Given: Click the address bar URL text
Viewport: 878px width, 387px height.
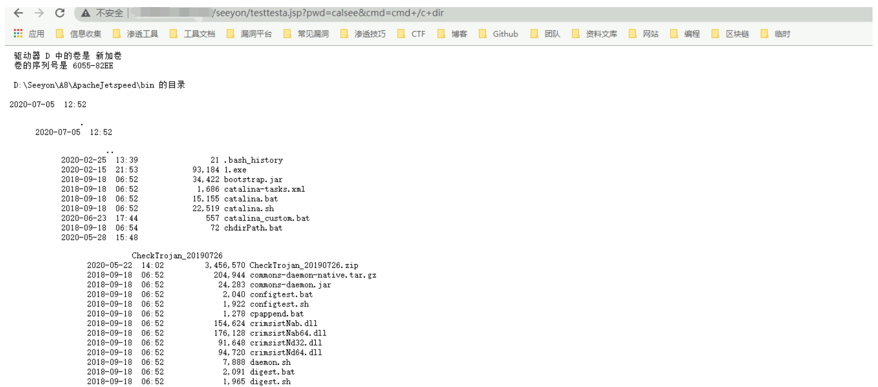Looking at the screenshot, I should pos(328,13).
